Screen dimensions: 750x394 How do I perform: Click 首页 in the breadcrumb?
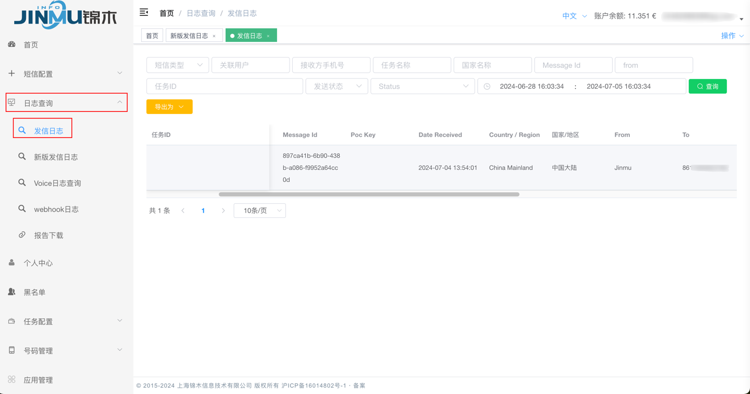click(x=167, y=13)
